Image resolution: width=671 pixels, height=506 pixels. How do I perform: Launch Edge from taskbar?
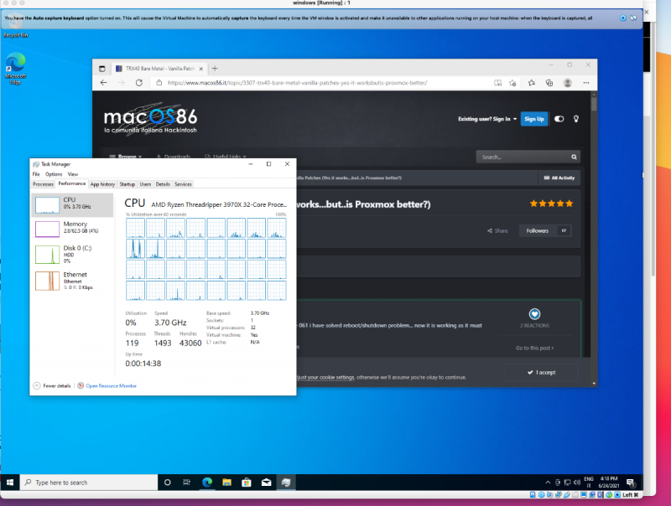pyautogui.click(x=207, y=482)
